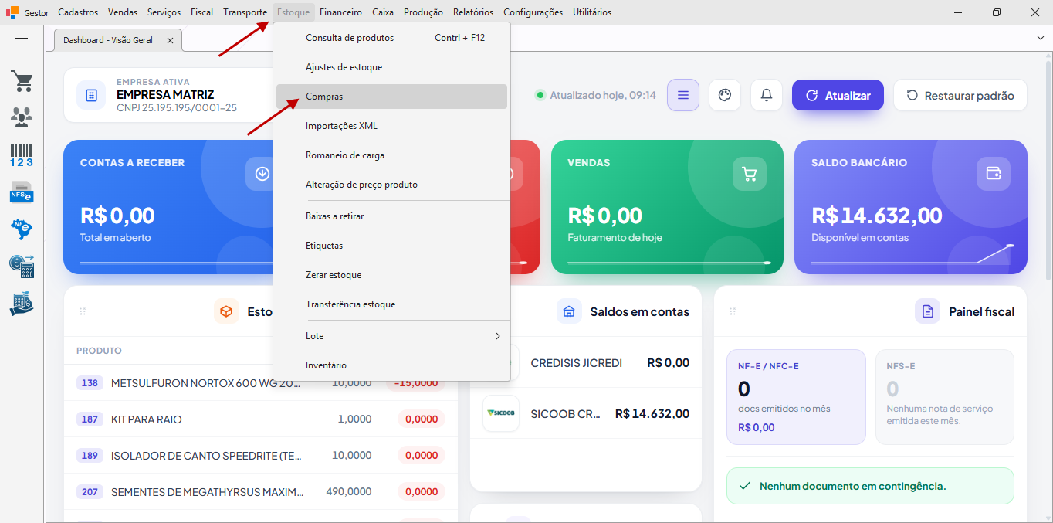Click SEMENTES DE MEGATHYRSUS product row
1053x523 pixels.
pyautogui.click(x=261, y=491)
